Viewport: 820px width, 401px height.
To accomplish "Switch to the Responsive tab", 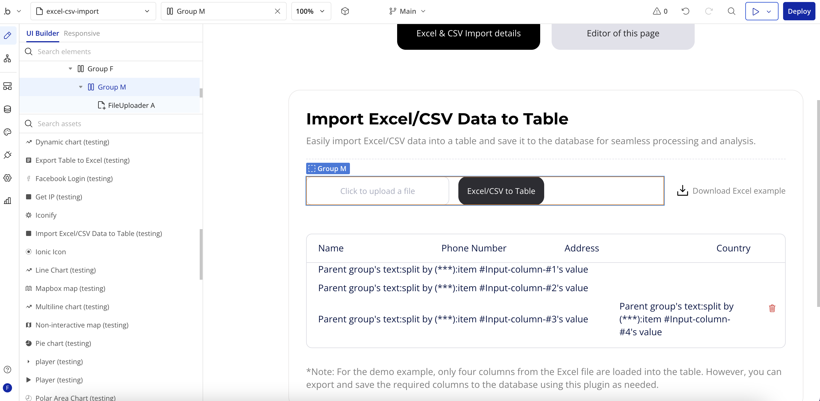I will pyautogui.click(x=82, y=33).
